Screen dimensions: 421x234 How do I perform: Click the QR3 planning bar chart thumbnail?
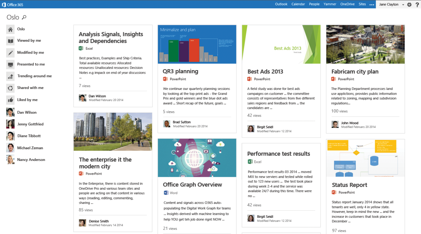(197, 44)
